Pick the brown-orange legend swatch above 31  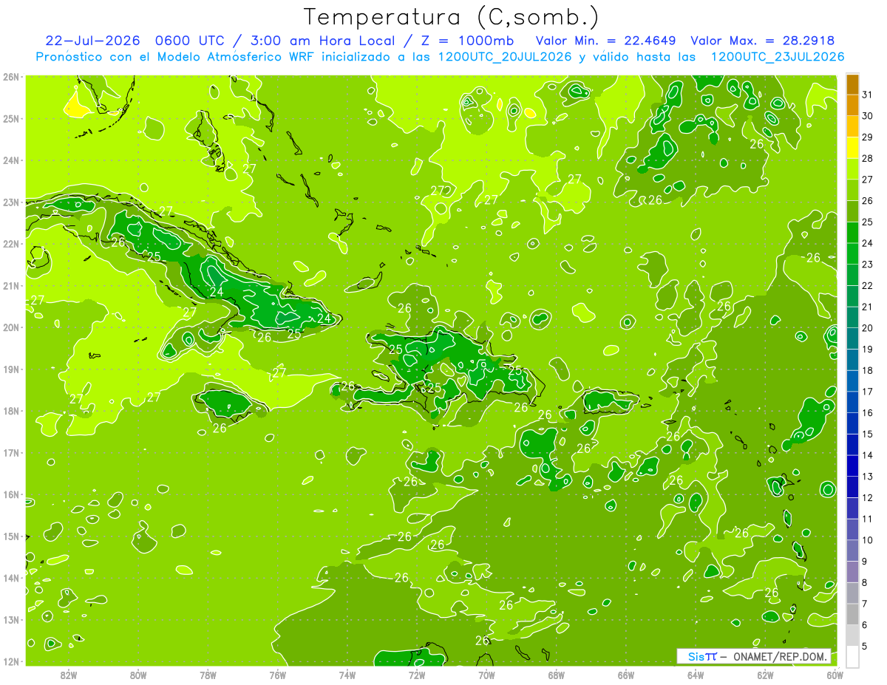pyautogui.click(x=852, y=84)
